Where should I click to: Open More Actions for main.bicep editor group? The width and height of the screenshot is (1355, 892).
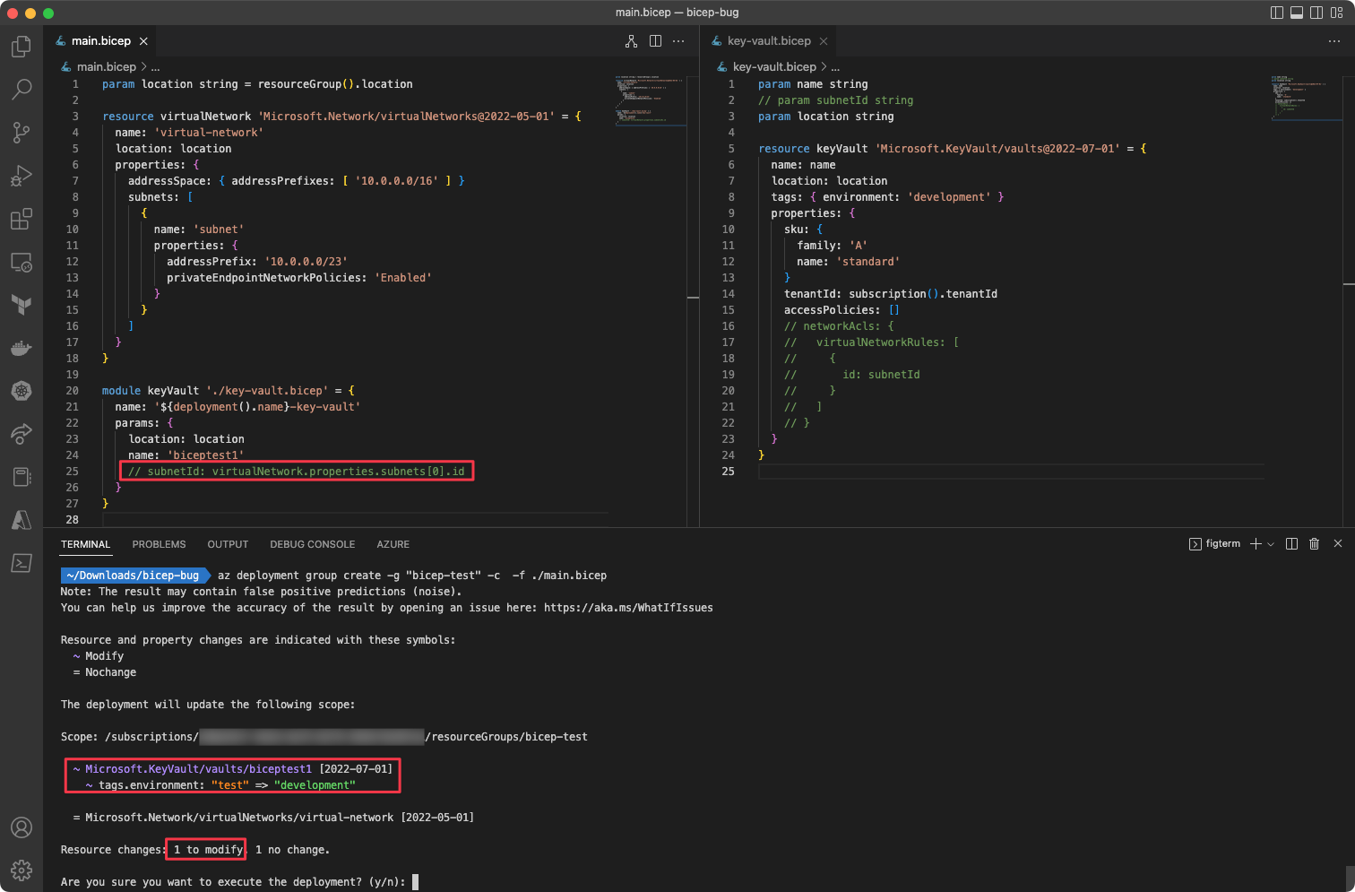678,41
